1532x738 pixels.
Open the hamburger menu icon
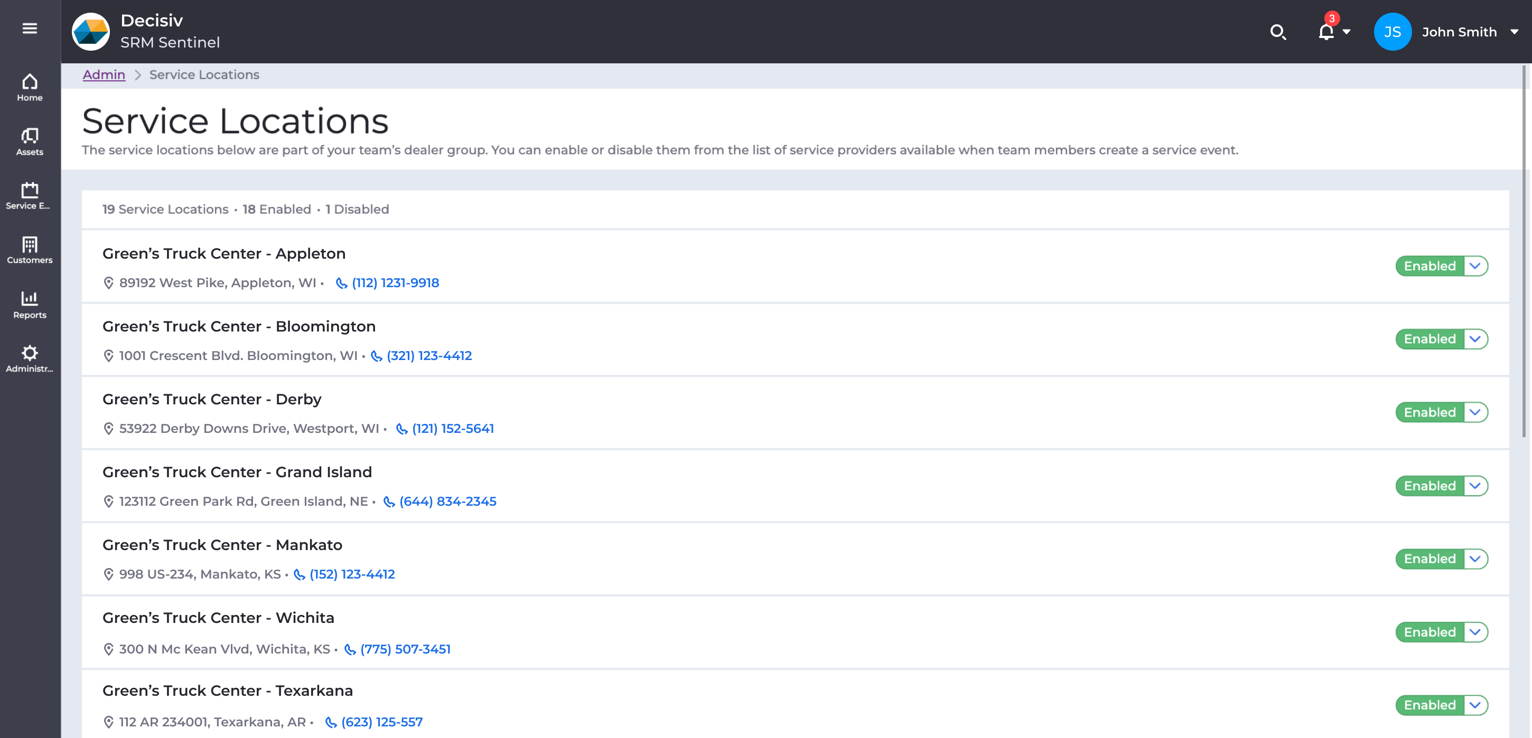tap(30, 28)
